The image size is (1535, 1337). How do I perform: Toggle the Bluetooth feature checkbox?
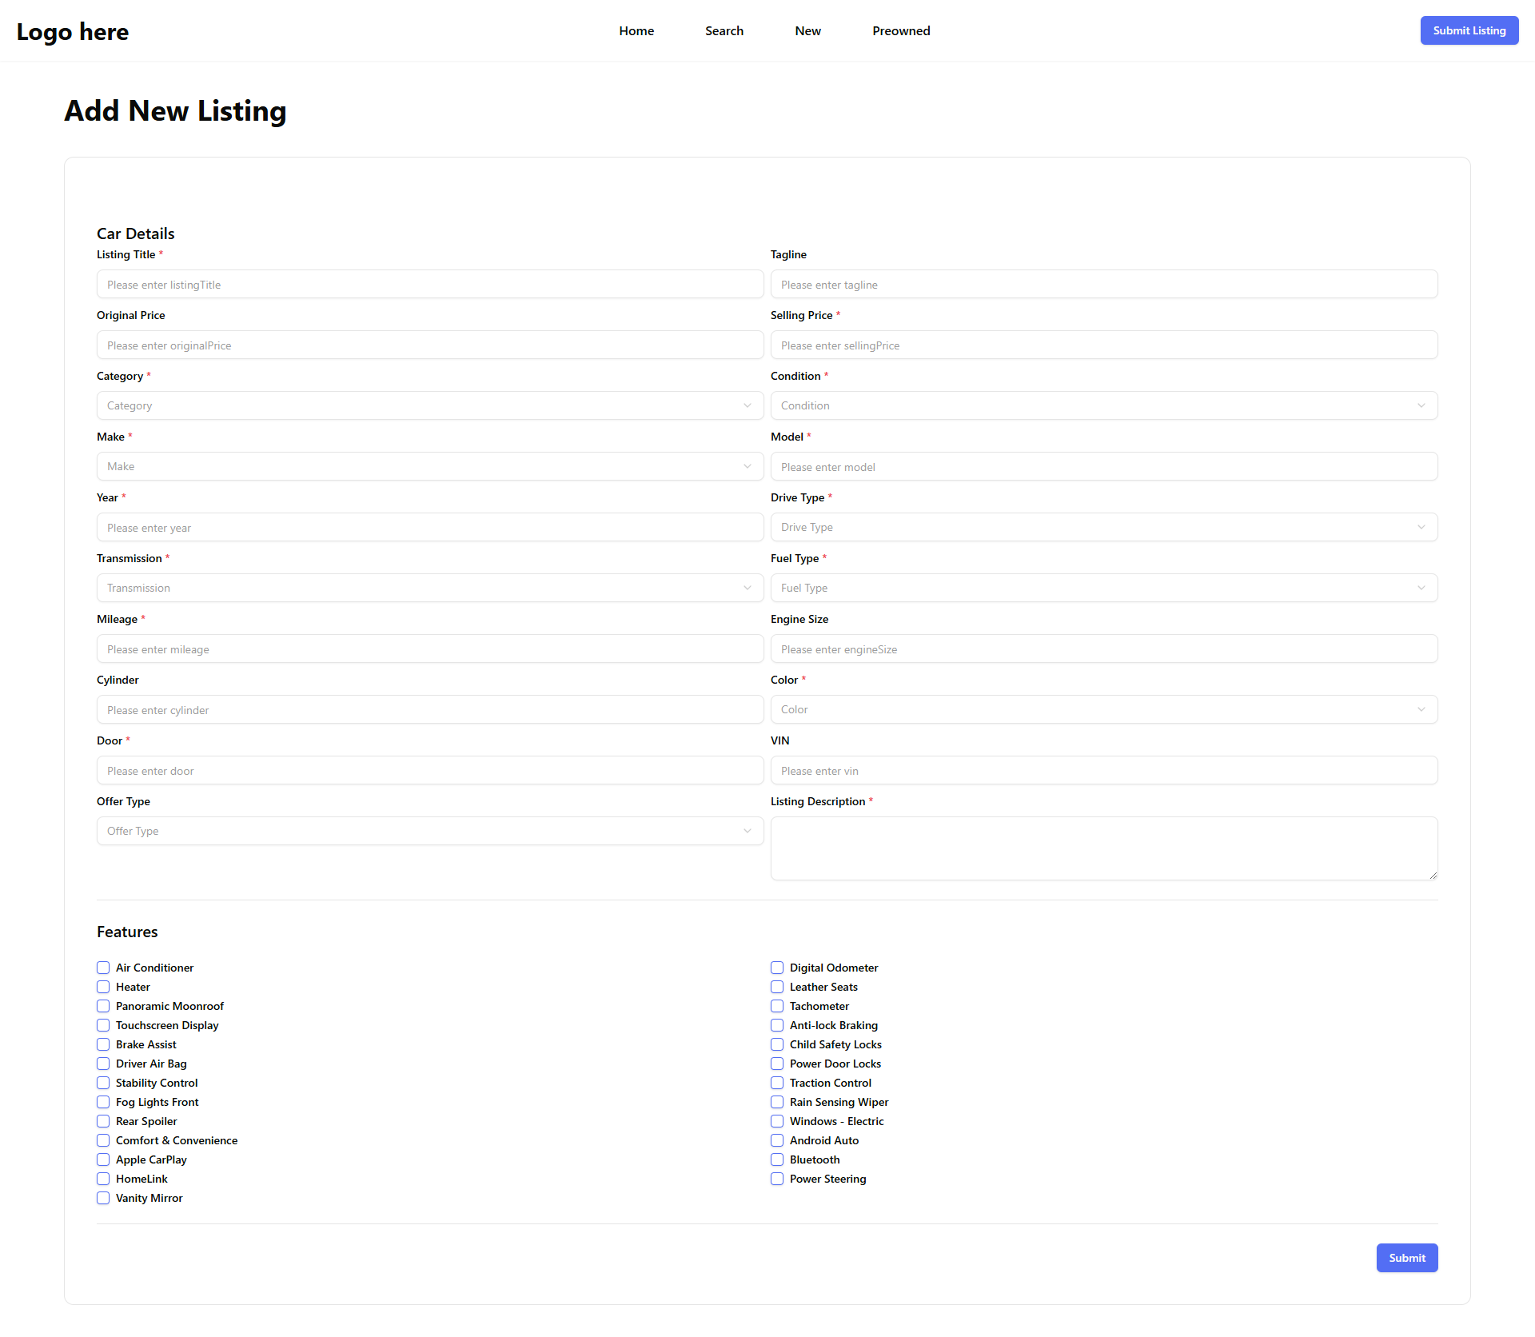coord(777,1159)
